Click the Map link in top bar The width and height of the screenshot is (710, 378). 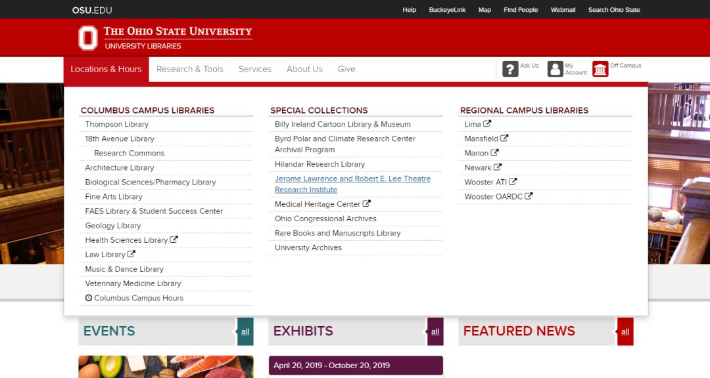coord(485,10)
